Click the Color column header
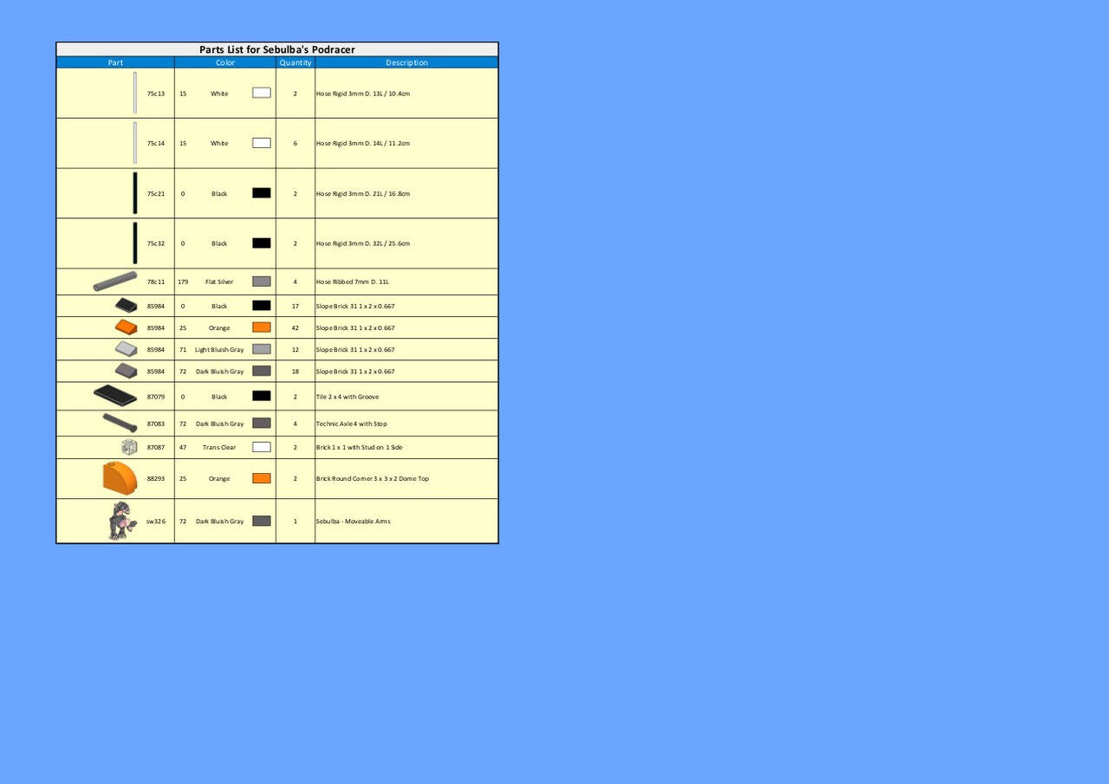Image resolution: width=1109 pixels, height=784 pixels. (x=225, y=62)
